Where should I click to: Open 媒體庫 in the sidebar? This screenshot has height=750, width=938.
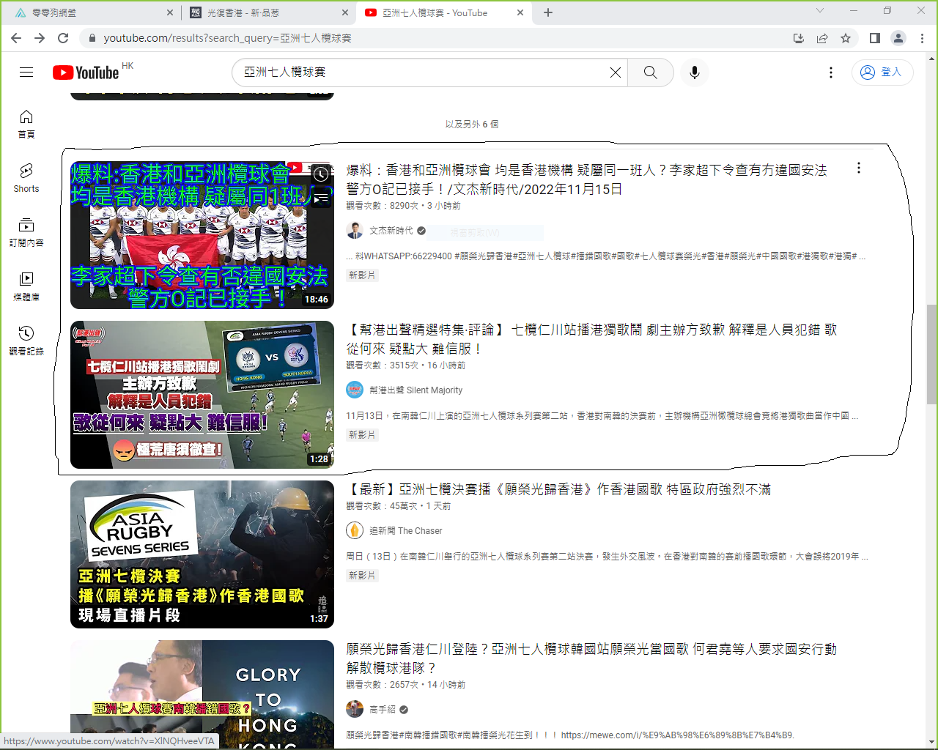26,286
